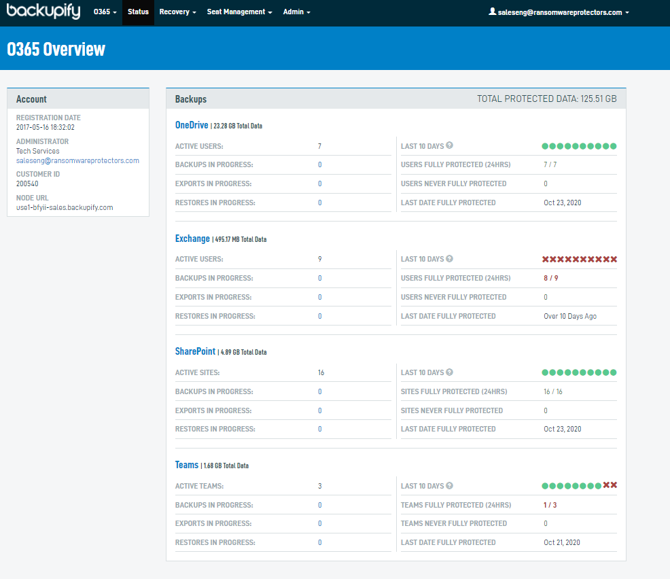
Task: Click last red X in Teams status row
Action: click(x=614, y=485)
